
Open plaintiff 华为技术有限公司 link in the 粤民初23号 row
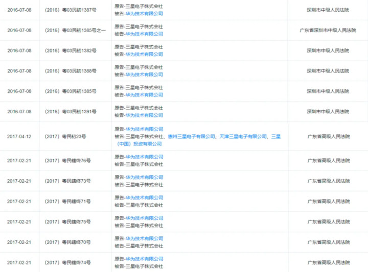144,129
